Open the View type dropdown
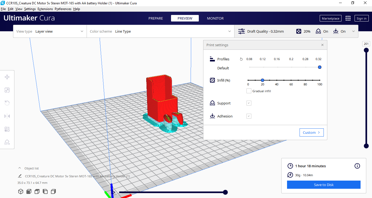This screenshot has height=198, width=372. pyautogui.click(x=50, y=31)
